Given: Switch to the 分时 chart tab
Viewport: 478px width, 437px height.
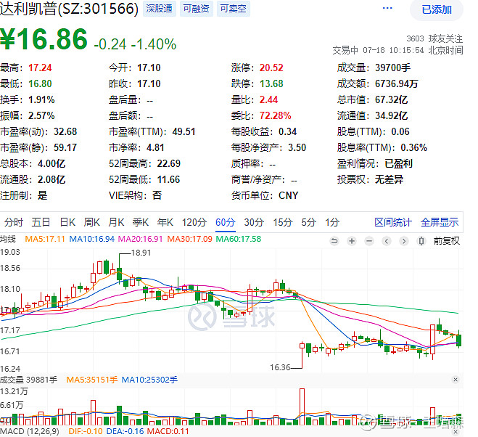Looking at the screenshot, I should point(14,222).
